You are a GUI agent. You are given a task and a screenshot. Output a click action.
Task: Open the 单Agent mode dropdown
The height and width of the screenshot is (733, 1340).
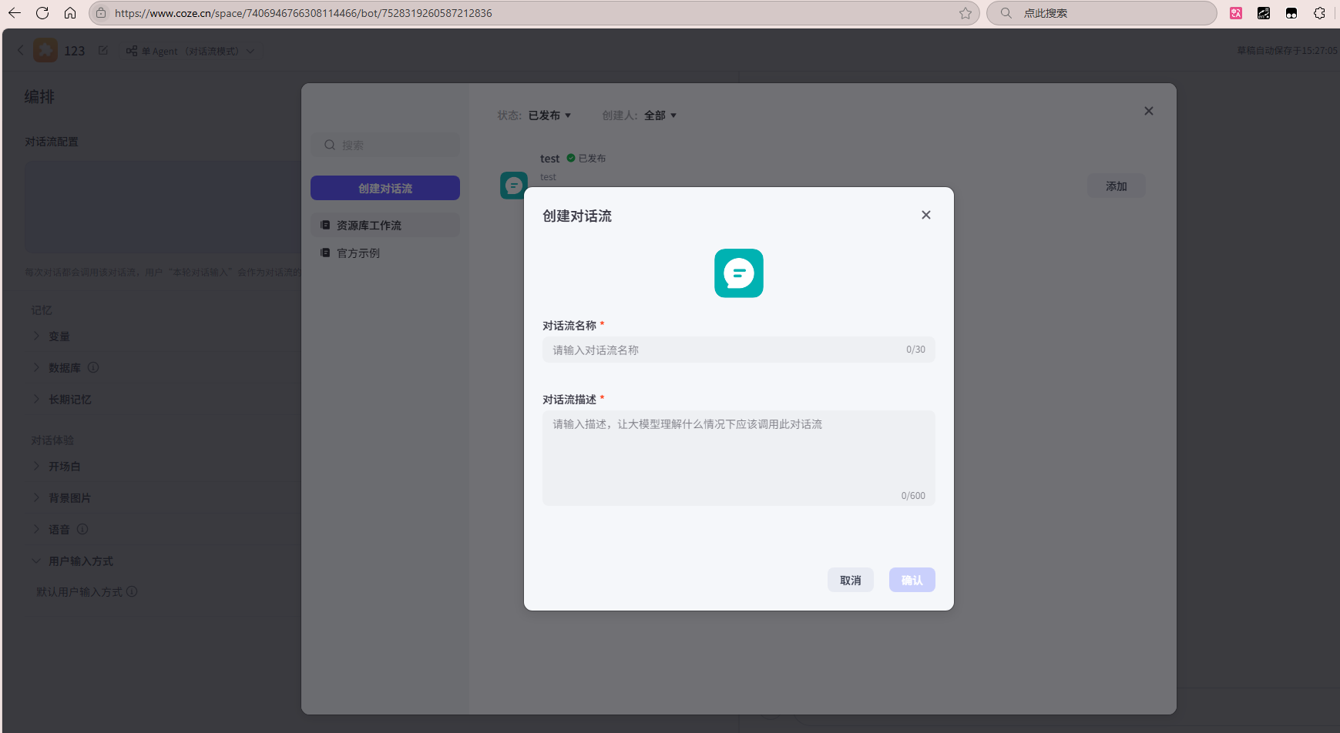click(x=190, y=52)
